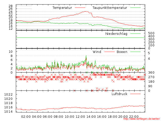Click red line sample beside Wind label
The height and width of the screenshot is (121, 161).
tap(109, 52)
